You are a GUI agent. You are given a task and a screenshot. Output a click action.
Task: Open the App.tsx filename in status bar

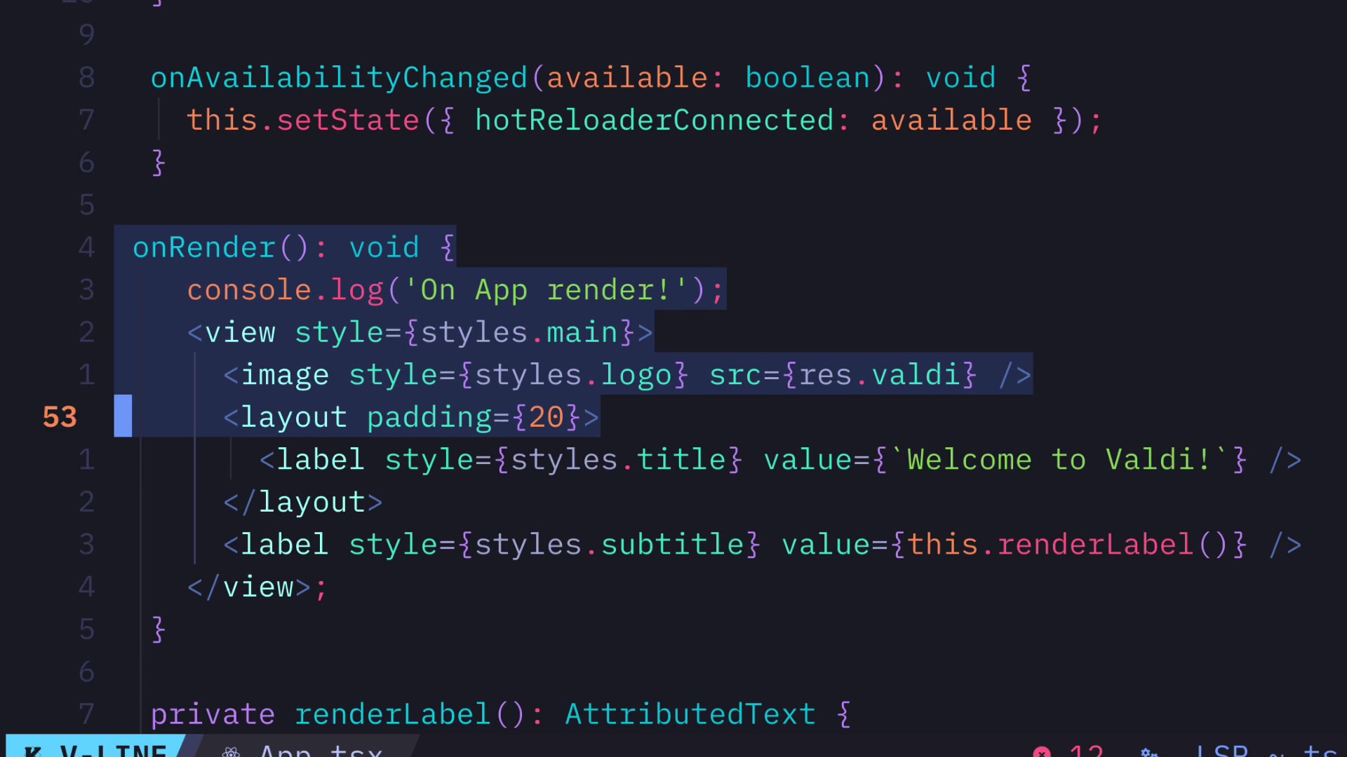(x=321, y=750)
